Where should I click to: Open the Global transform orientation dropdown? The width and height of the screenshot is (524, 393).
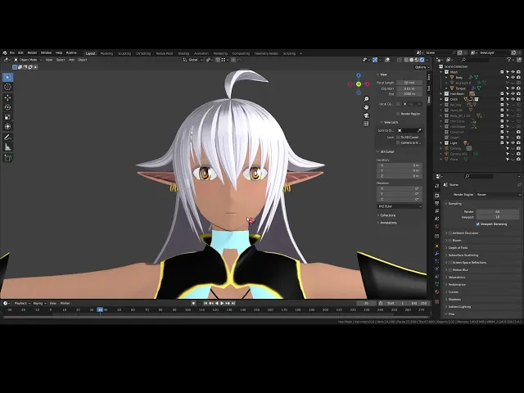[x=193, y=60]
